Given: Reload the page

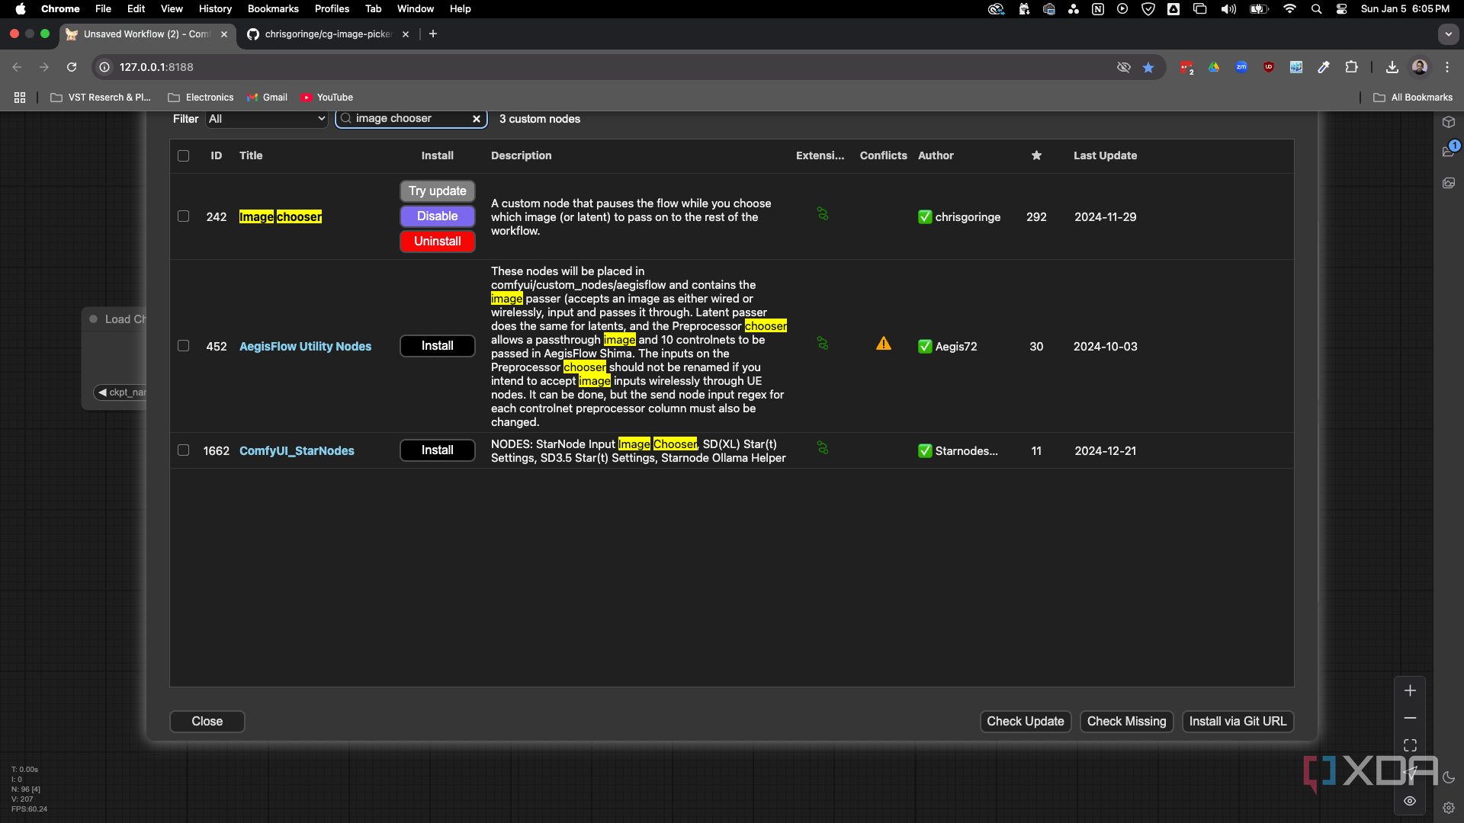Looking at the screenshot, I should click(x=72, y=67).
